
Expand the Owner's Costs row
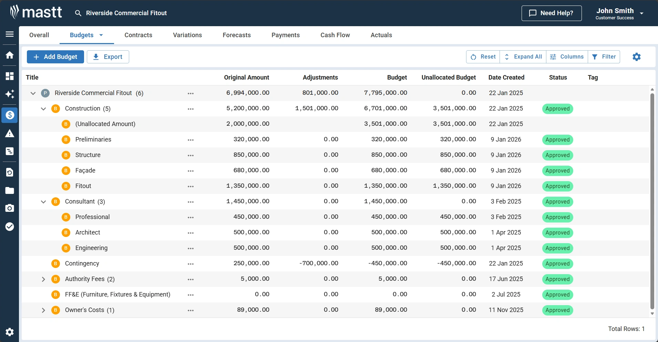tap(43, 310)
